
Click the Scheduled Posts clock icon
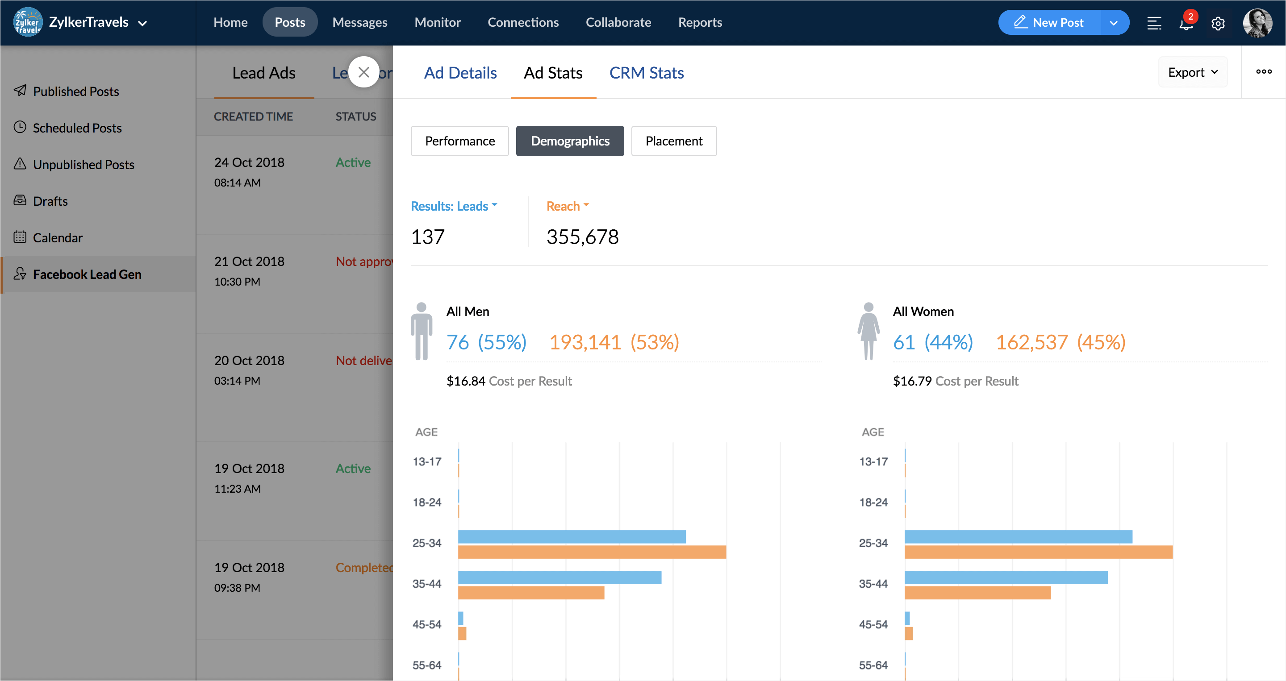click(20, 127)
